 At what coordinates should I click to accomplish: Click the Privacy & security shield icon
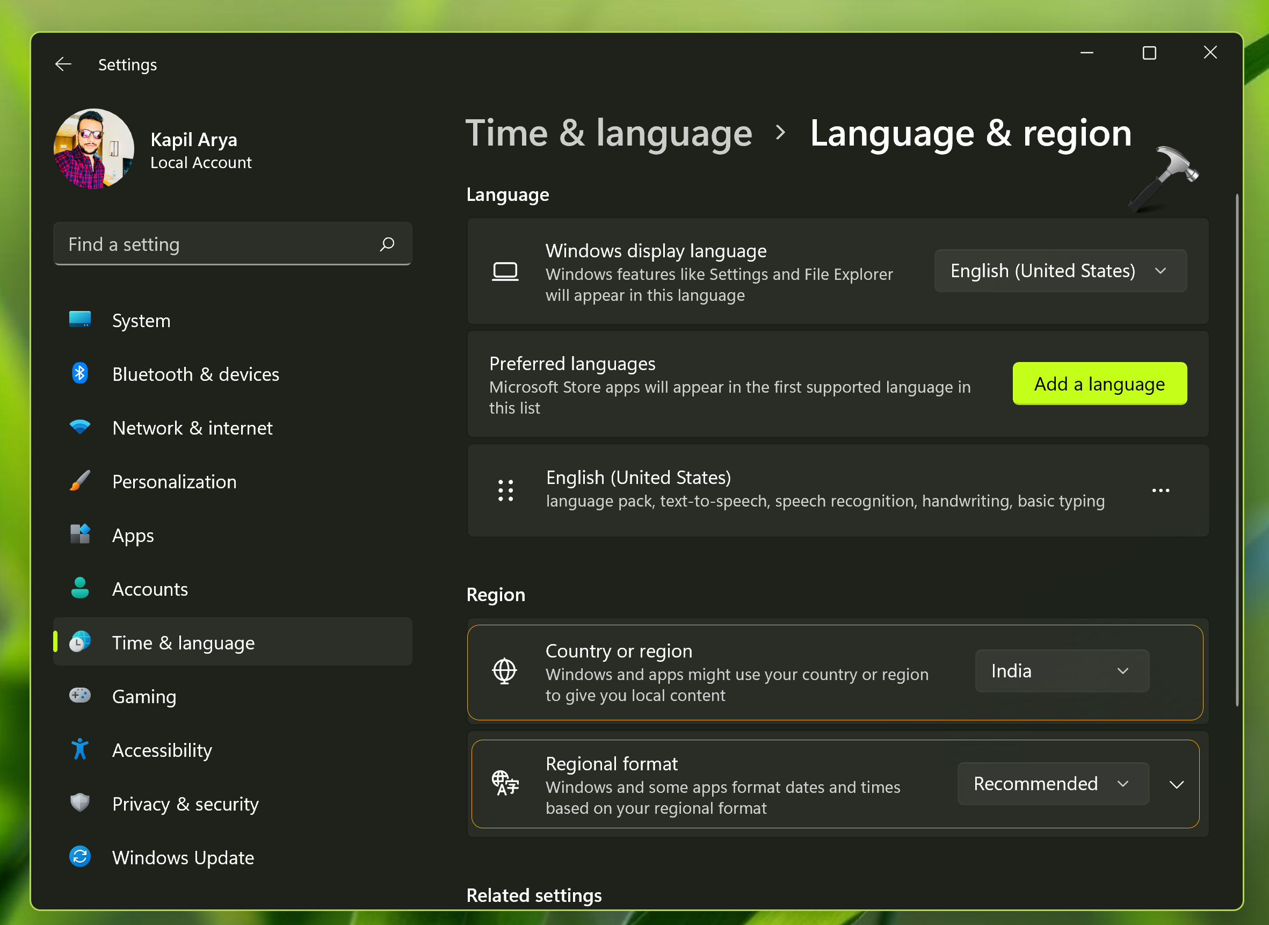click(80, 803)
